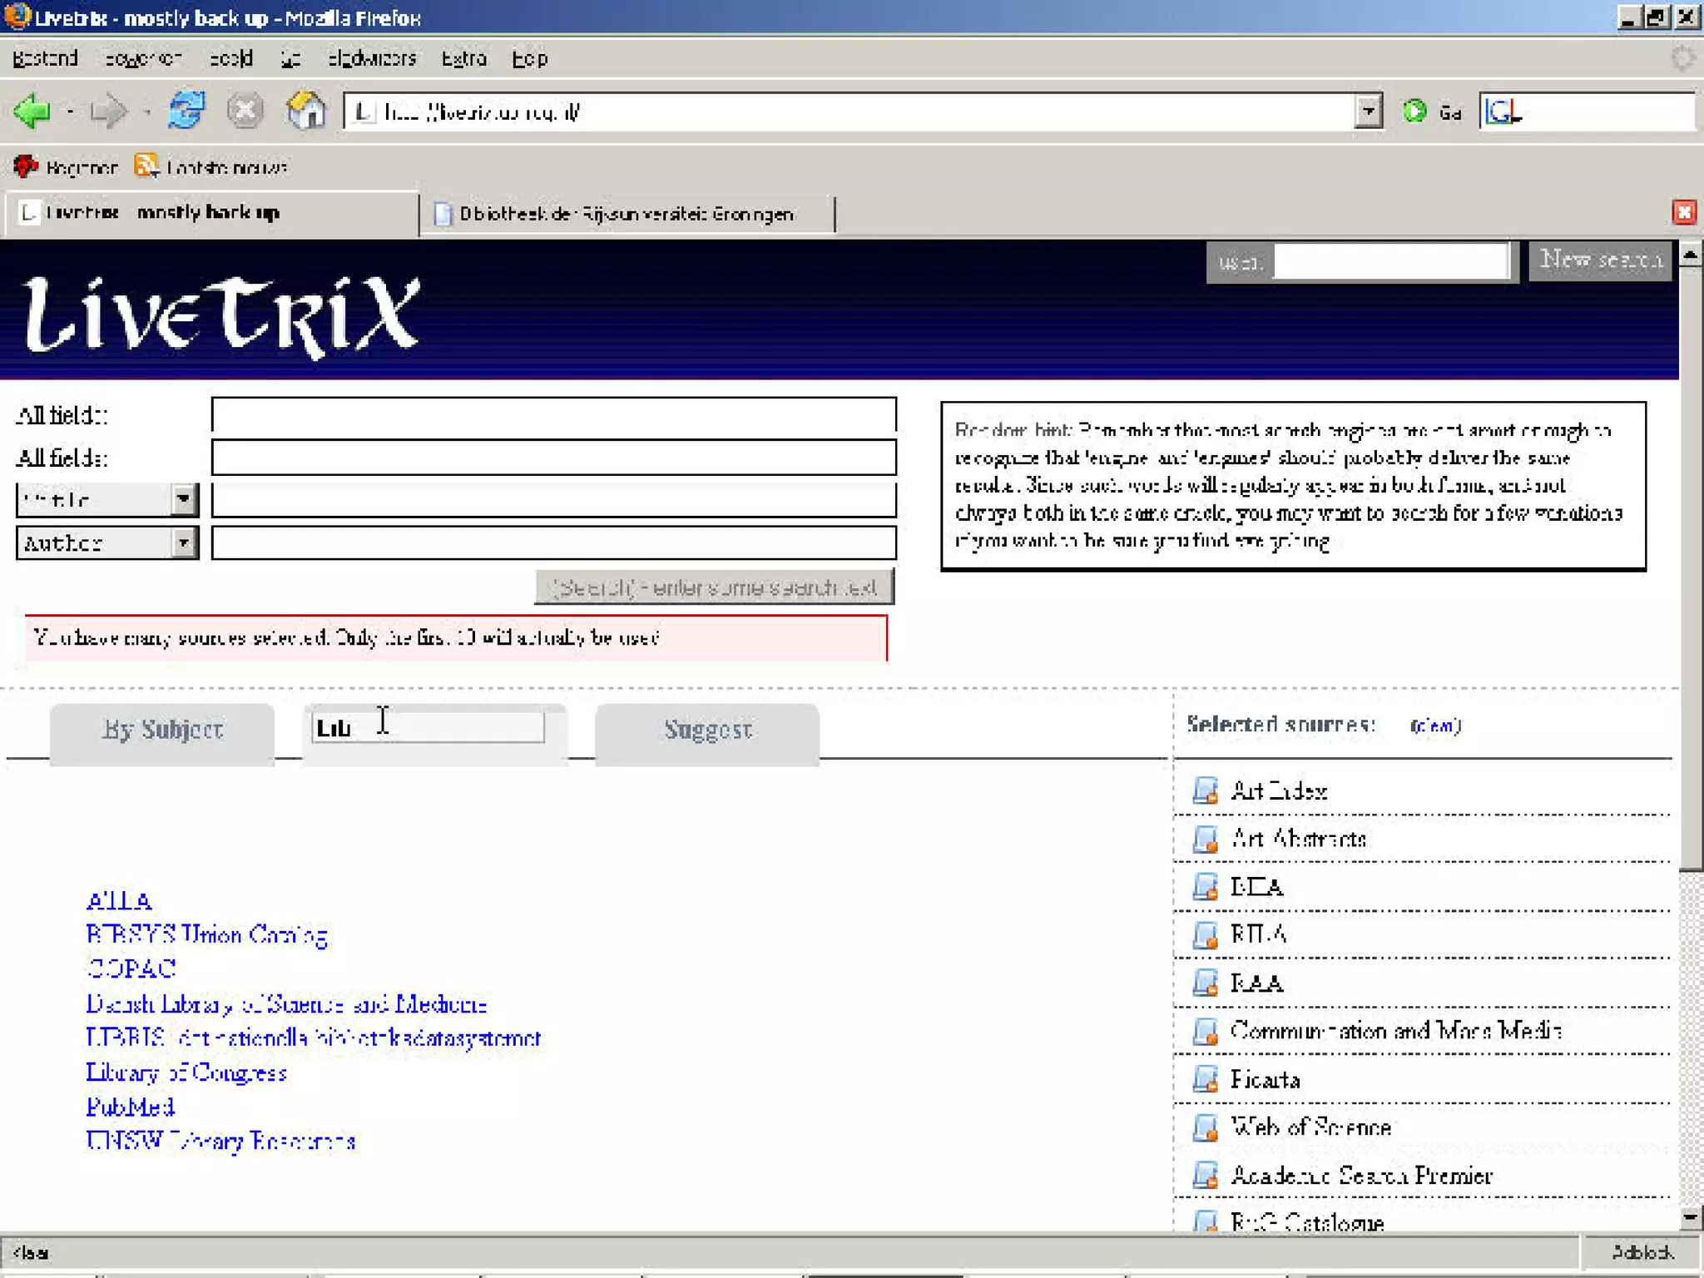The width and height of the screenshot is (1704, 1278).
Task: Remove the Art Index source icon
Action: pos(1205,790)
